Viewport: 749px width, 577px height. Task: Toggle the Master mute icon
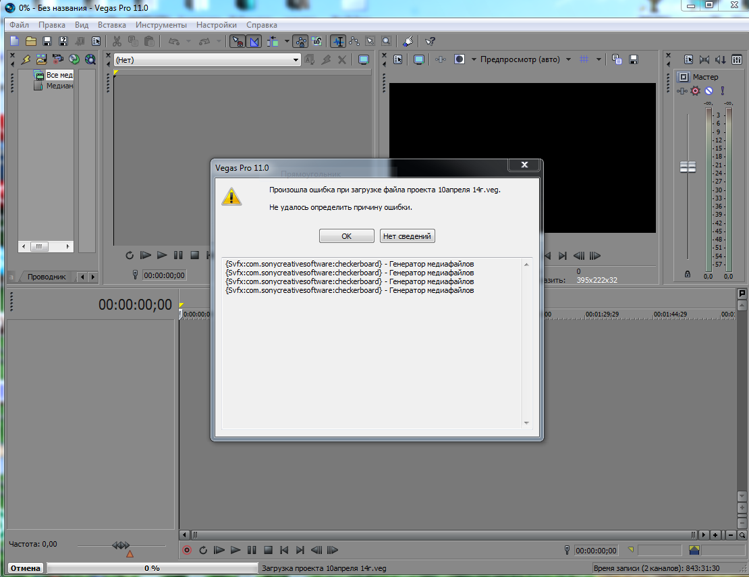(709, 90)
